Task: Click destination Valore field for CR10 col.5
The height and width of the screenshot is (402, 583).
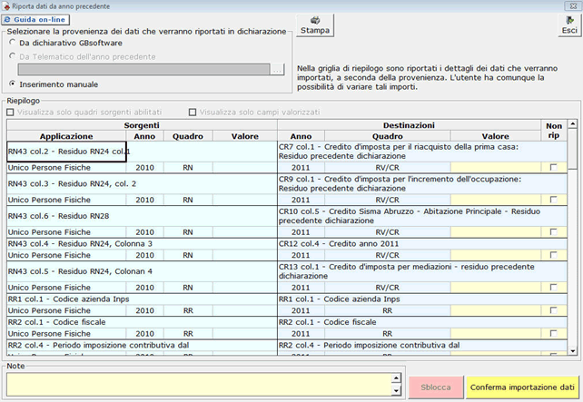Action: pyautogui.click(x=495, y=232)
